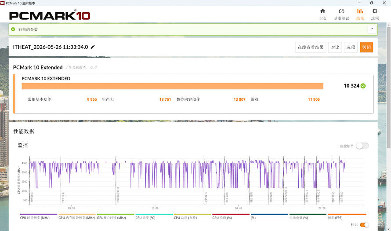
Task: Select the 应用程序启动 marker in the chart
Action: pos(118,195)
